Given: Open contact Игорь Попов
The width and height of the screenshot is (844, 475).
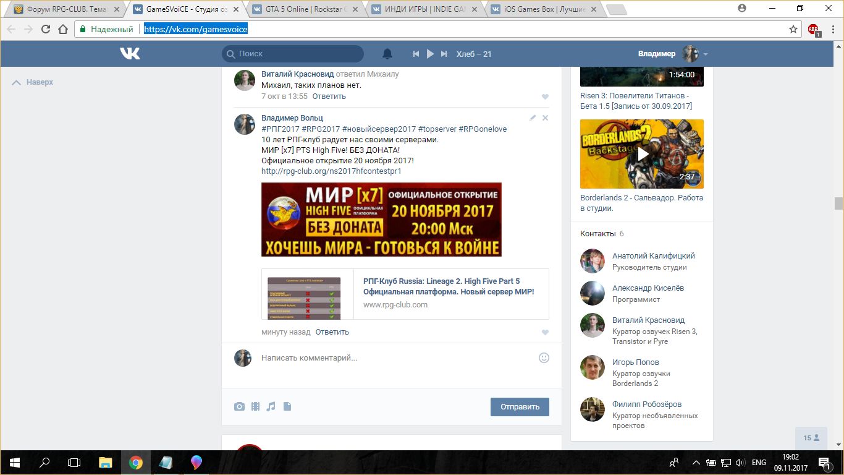Looking at the screenshot, I should coord(635,362).
